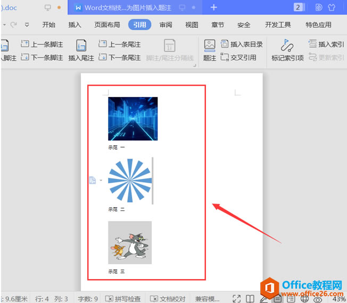Click presentation icon on .doc tab
The image size is (347, 303).
[x=47, y=7]
